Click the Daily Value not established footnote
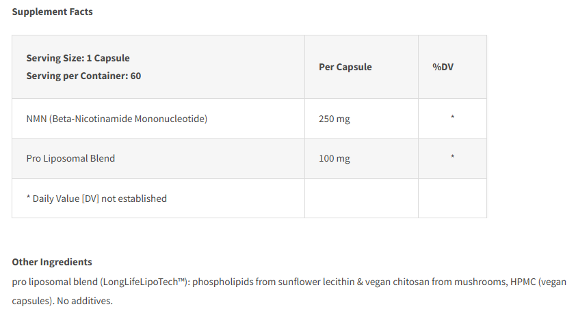 tap(96, 198)
